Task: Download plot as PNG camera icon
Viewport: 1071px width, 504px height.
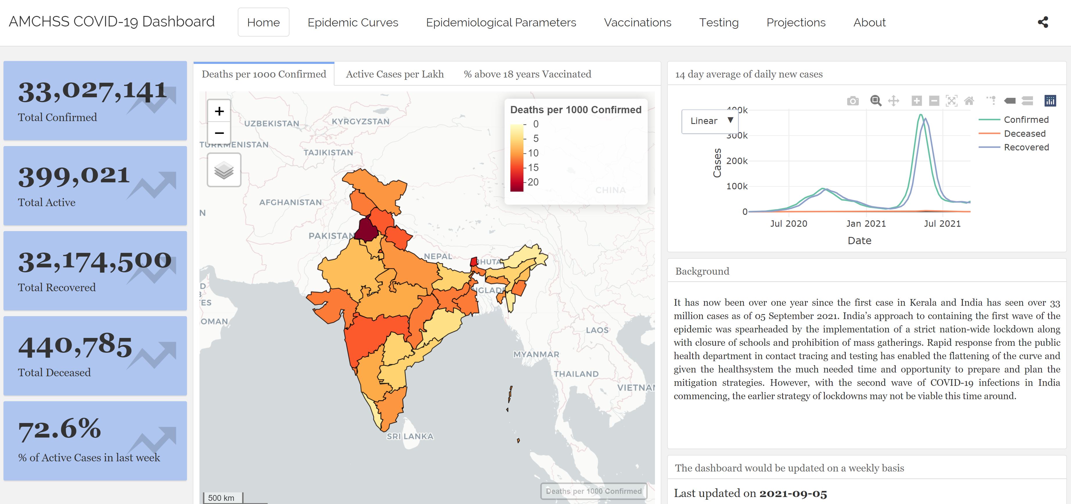Action: (853, 101)
